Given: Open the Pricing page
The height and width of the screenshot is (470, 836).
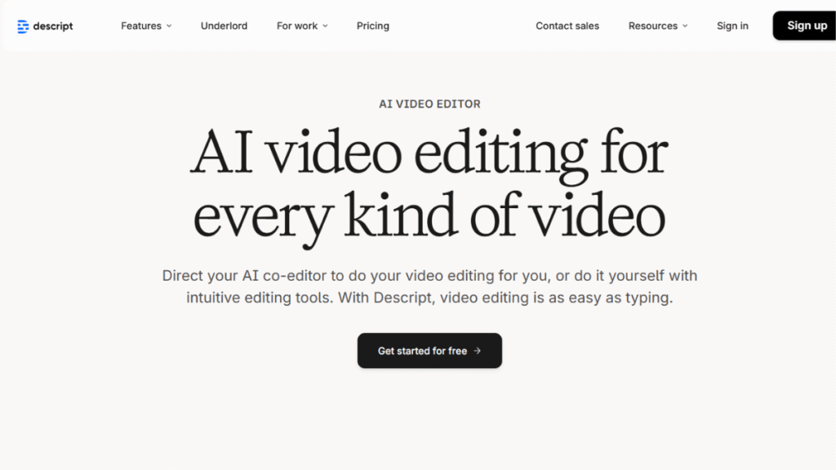Looking at the screenshot, I should tap(372, 26).
